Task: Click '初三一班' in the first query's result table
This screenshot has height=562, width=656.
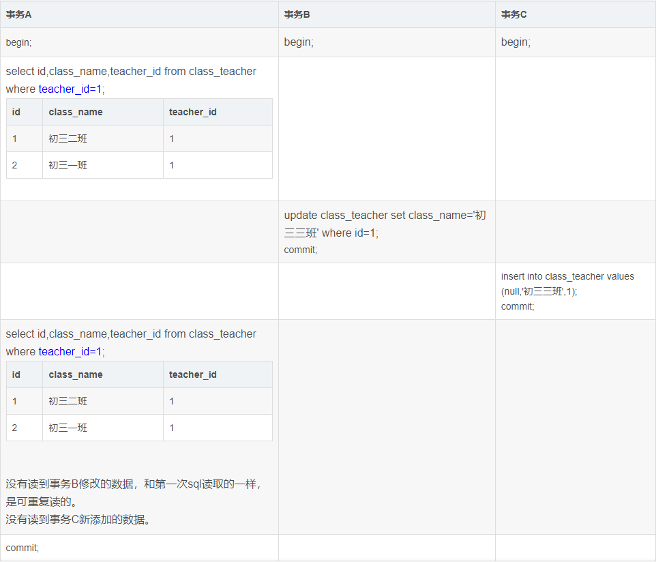Action: click(68, 165)
